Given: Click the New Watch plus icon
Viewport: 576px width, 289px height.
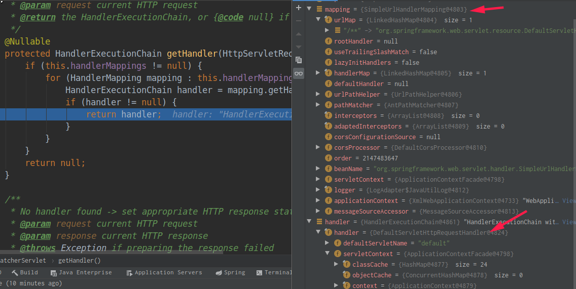Looking at the screenshot, I should [x=299, y=8].
